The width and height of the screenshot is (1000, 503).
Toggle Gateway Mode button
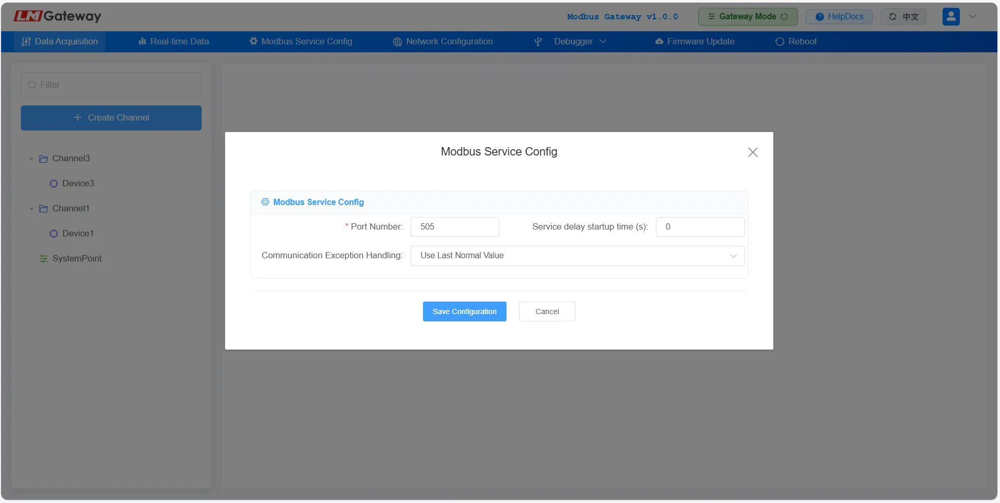(x=747, y=17)
